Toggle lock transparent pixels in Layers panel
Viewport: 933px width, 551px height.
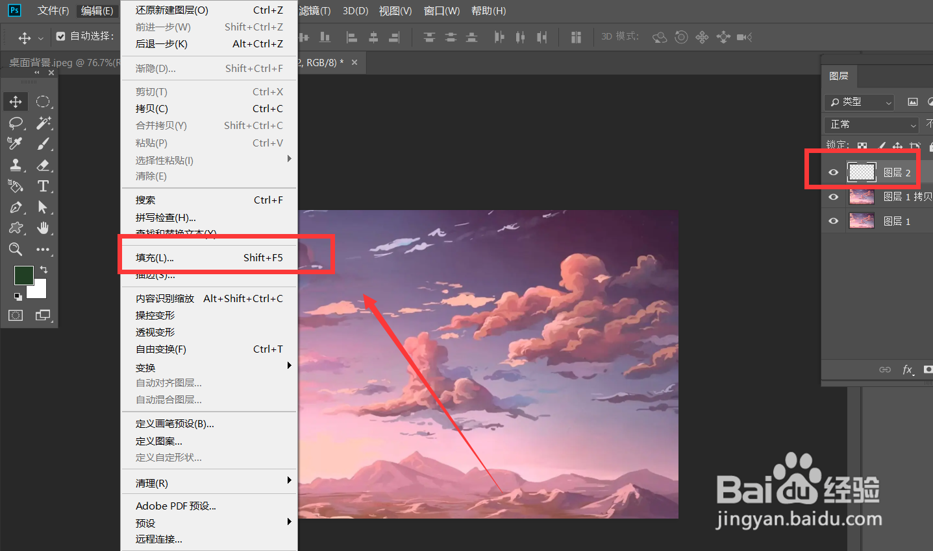[x=862, y=147]
